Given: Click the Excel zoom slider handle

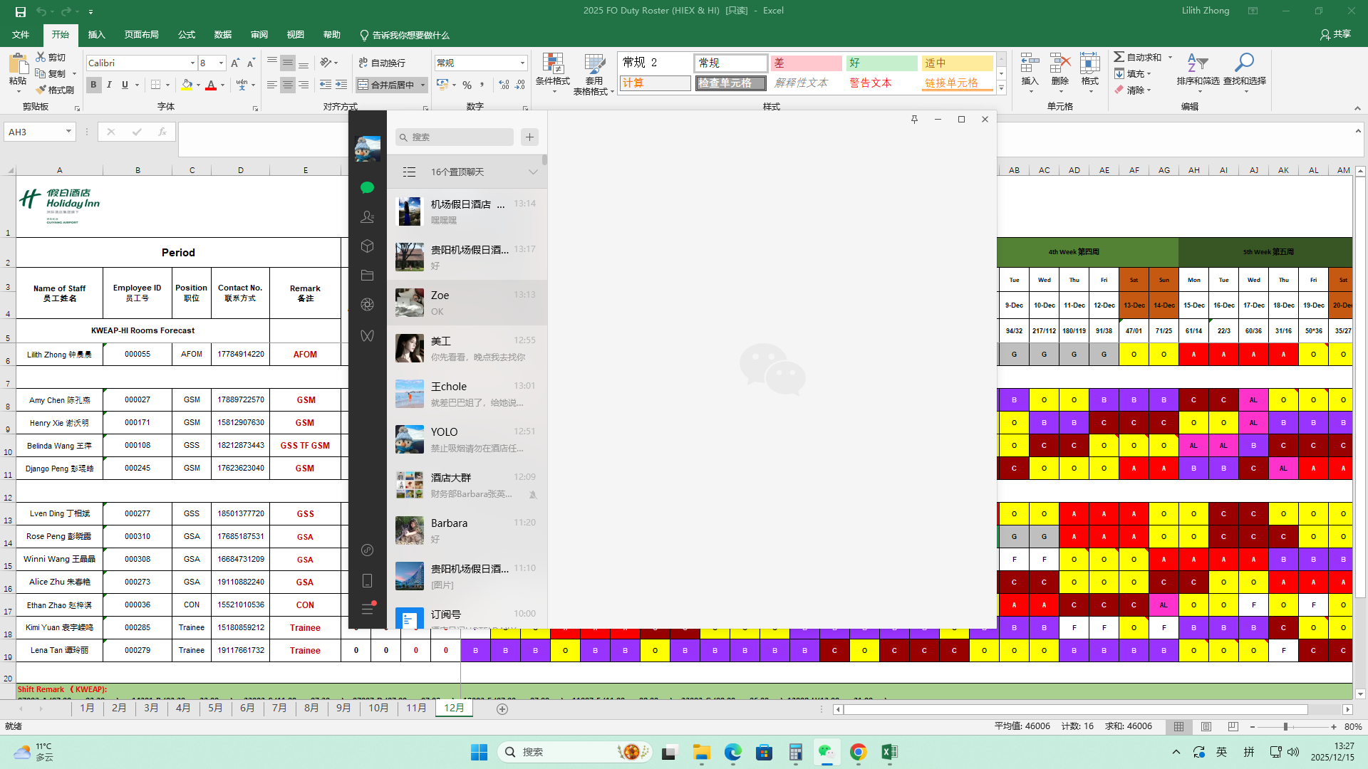Looking at the screenshot, I should coord(1285,727).
